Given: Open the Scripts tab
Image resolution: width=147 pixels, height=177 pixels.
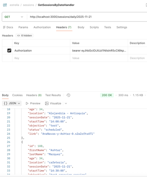Looking at the screenshot, I should pos(94,27).
